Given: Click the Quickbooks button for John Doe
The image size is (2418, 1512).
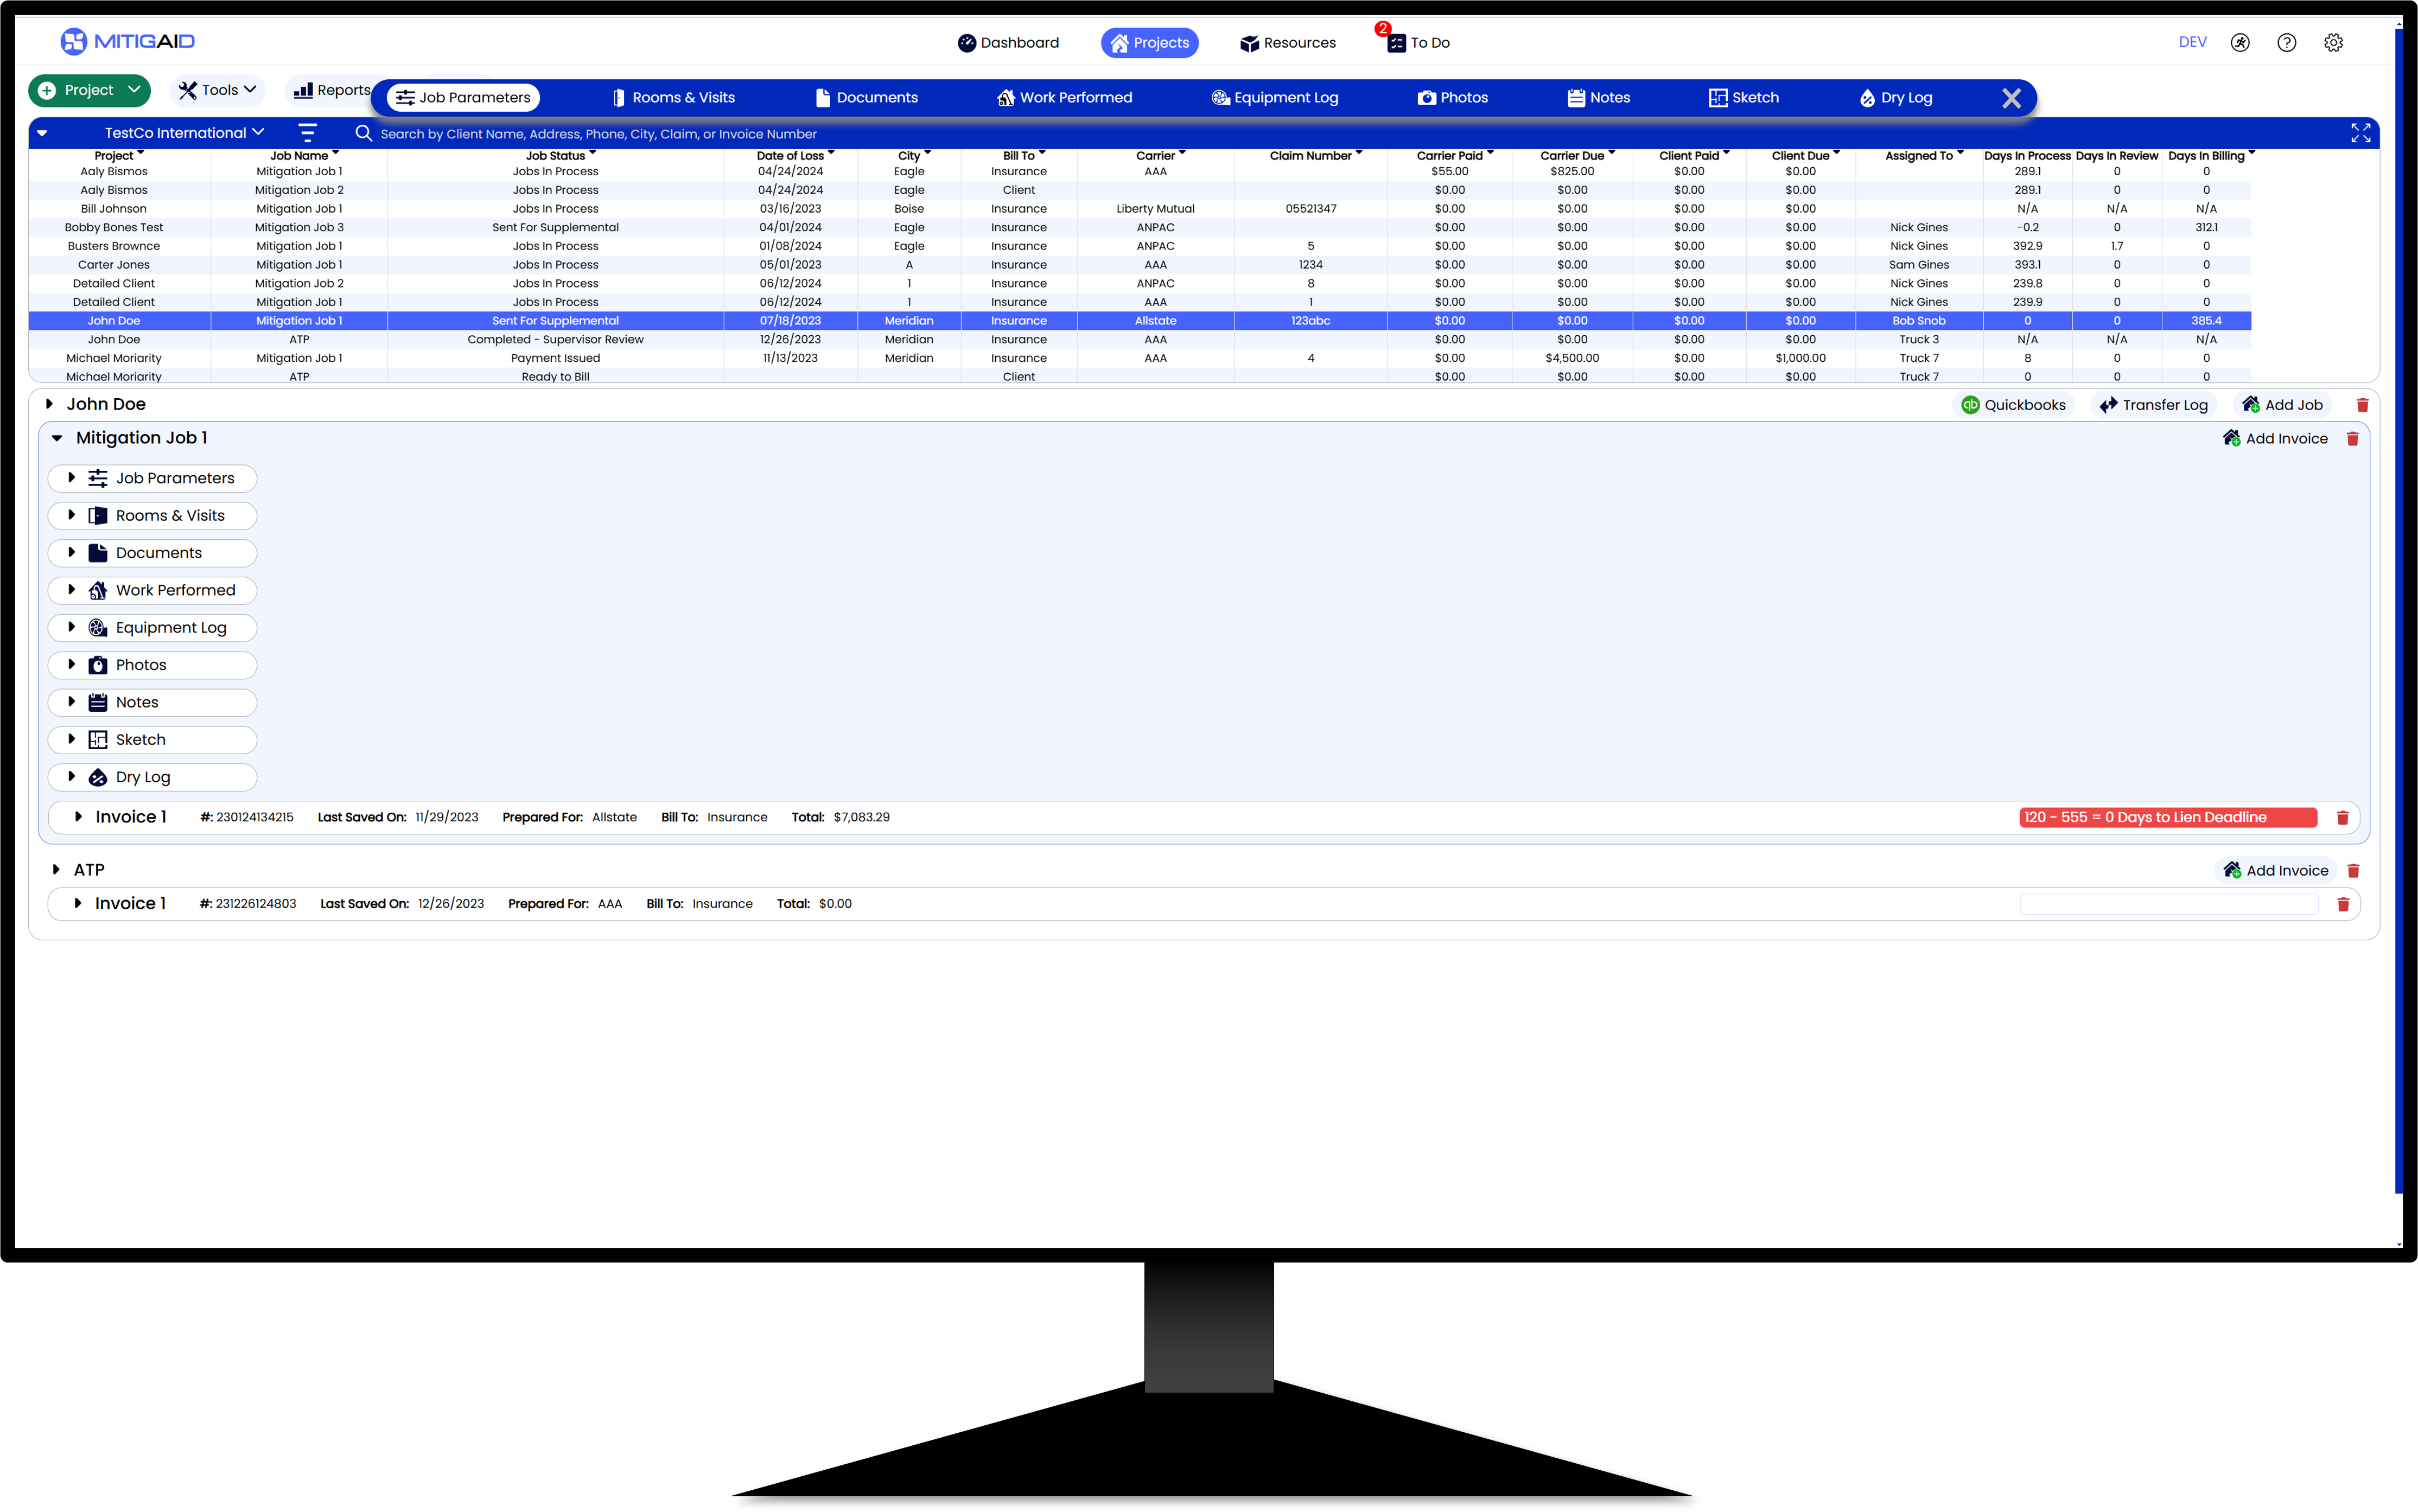Looking at the screenshot, I should tap(2013, 405).
